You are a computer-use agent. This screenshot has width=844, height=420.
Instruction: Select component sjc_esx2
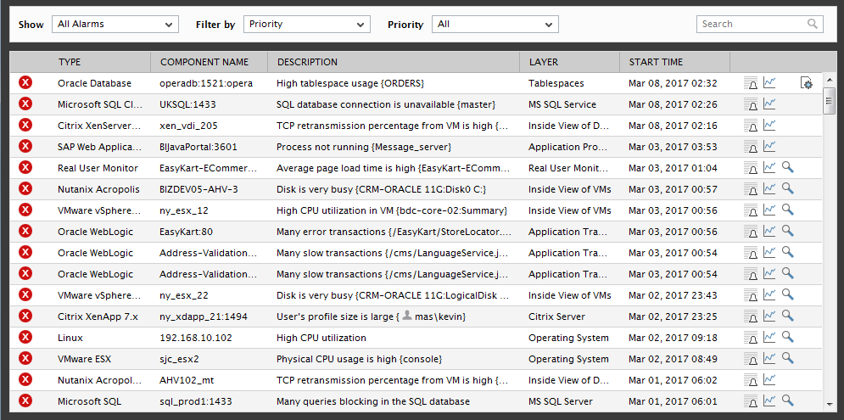point(180,359)
